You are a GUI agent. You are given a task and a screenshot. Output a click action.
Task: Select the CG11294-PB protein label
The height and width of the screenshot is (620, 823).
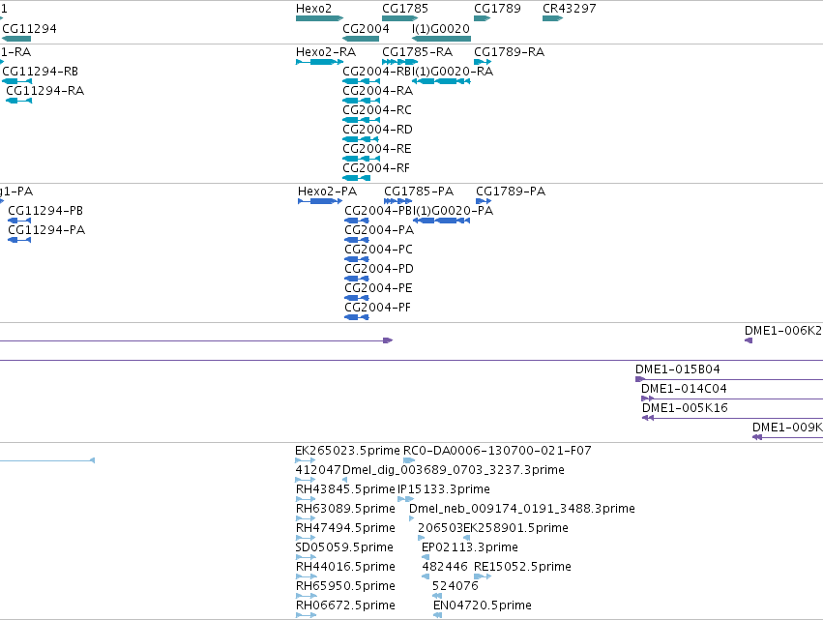pos(45,211)
